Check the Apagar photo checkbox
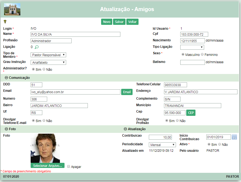The width and height of the screenshot is (241, 182). pos(69,166)
